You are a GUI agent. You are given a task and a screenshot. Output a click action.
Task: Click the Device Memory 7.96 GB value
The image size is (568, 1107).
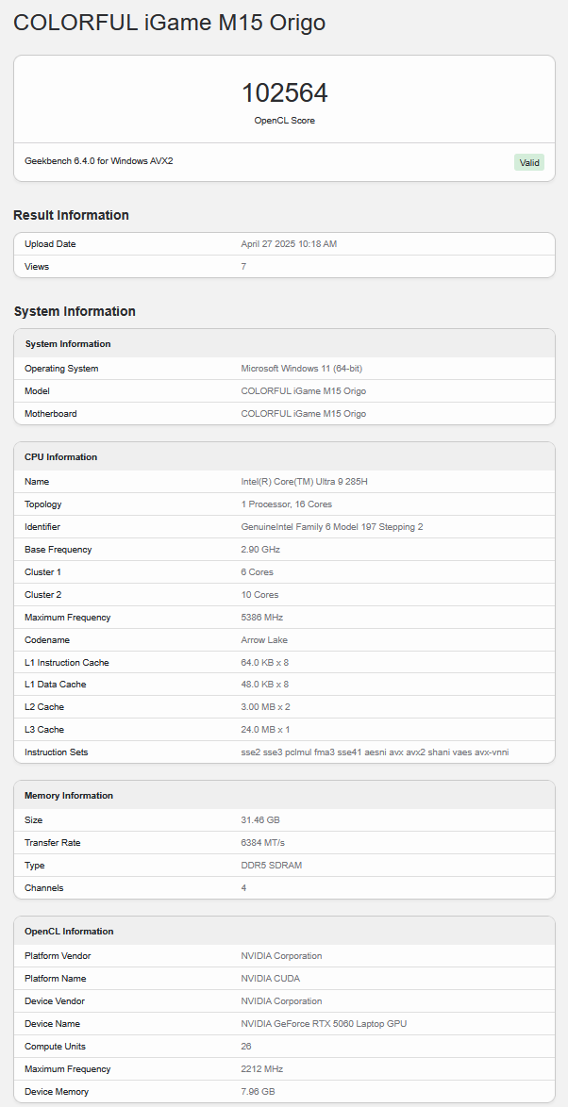point(258,1092)
